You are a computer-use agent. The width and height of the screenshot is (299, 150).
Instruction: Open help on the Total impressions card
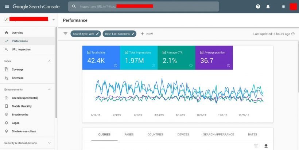[153, 65]
